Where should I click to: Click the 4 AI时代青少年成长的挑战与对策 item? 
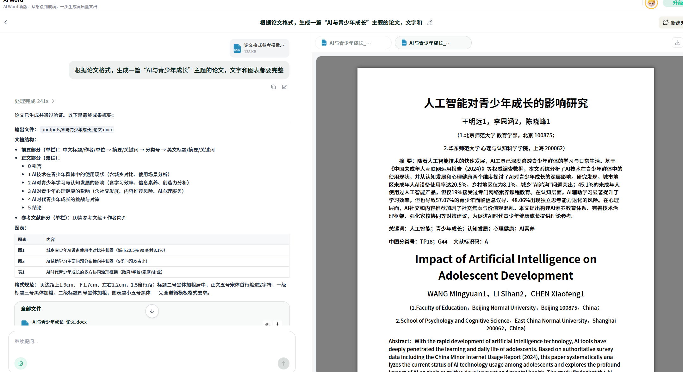[64, 200]
